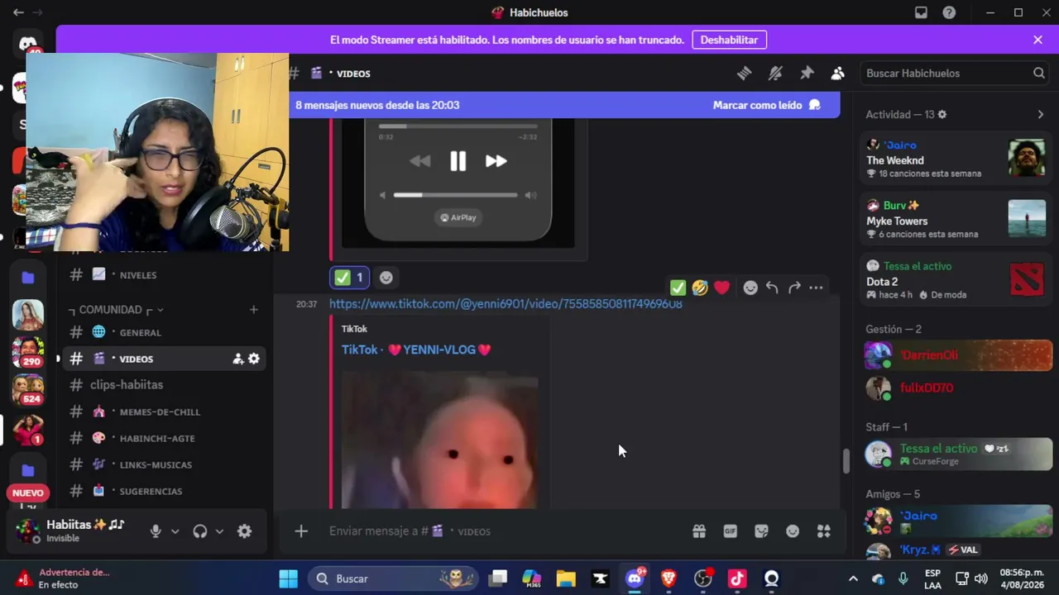
Task: Toggle channel notification mute bell
Action: (x=775, y=74)
